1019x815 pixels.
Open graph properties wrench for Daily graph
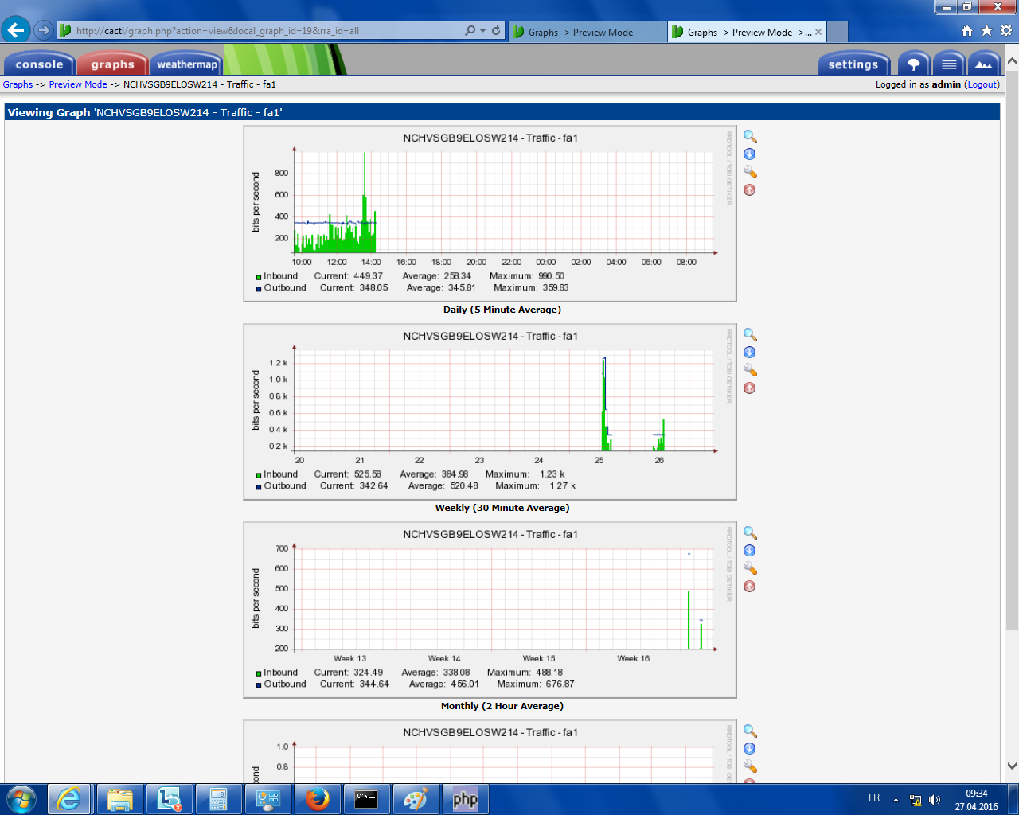[750, 172]
